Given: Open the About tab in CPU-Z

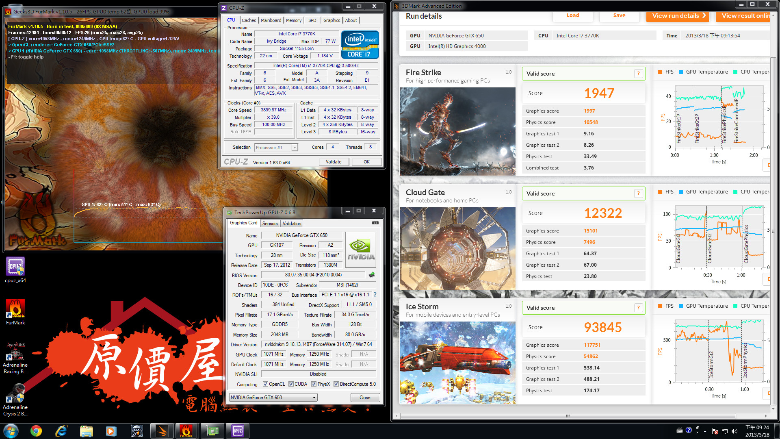Looking at the screenshot, I should coord(351,20).
